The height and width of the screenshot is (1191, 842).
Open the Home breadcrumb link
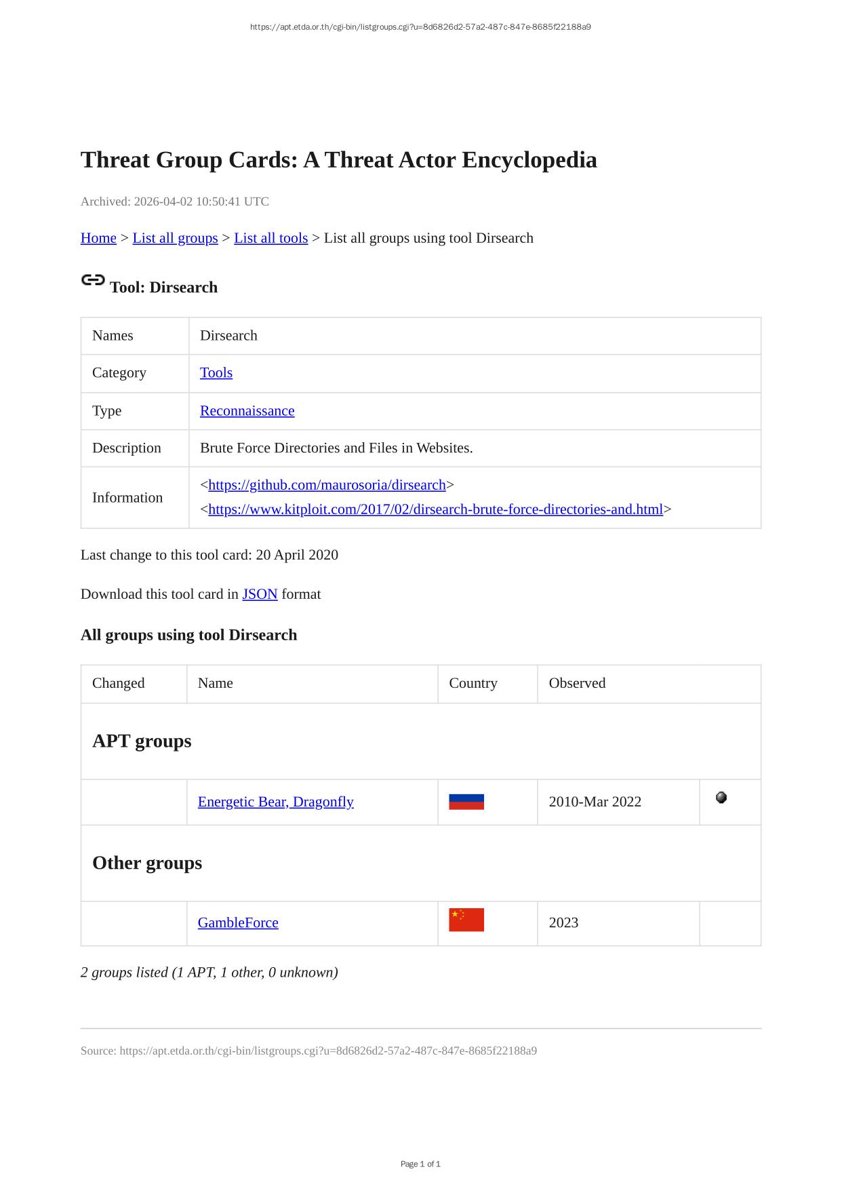[x=98, y=238]
